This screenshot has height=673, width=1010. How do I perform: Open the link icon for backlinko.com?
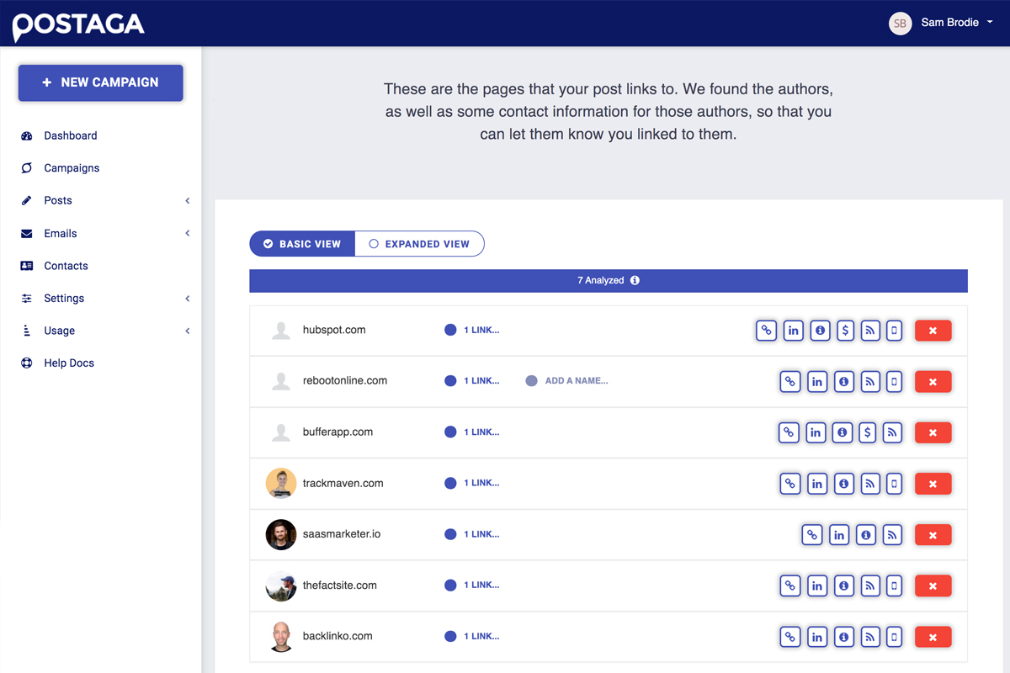pyautogui.click(x=789, y=637)
